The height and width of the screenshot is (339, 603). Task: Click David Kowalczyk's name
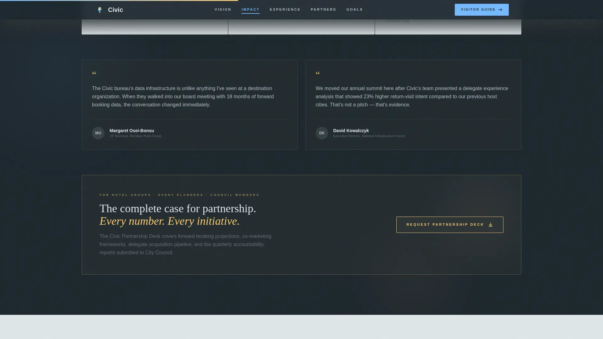pyautogui.click(x=351, y=131)
